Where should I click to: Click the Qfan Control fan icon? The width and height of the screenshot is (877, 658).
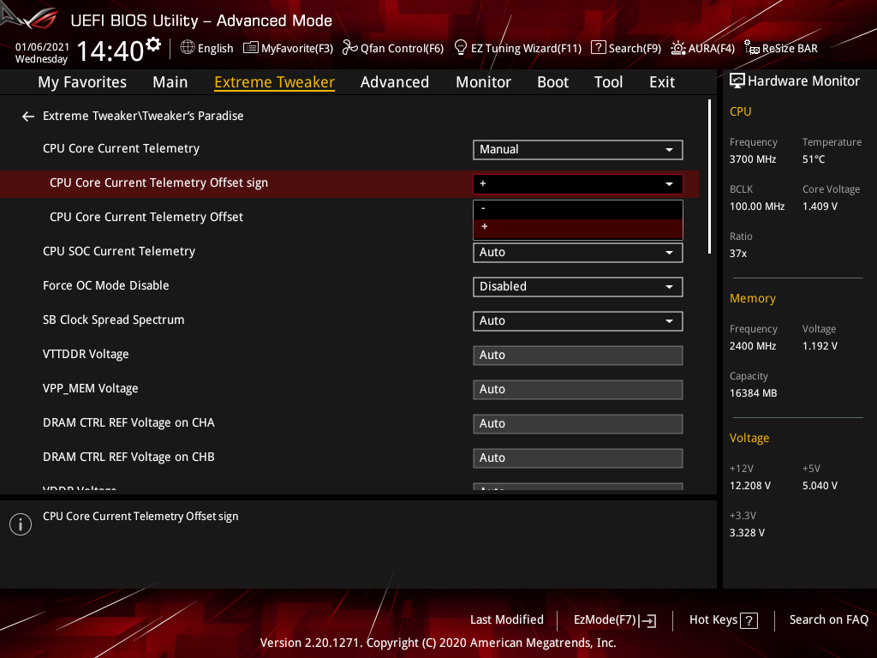click(349, 48)
